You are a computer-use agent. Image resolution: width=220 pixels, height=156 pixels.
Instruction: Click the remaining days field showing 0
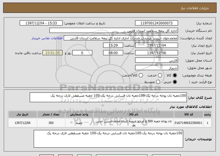82,53
